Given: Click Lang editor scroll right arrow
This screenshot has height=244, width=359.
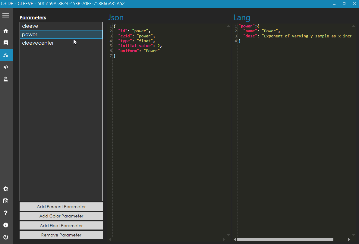Looking at the screenshot, I should coord(349,239).
